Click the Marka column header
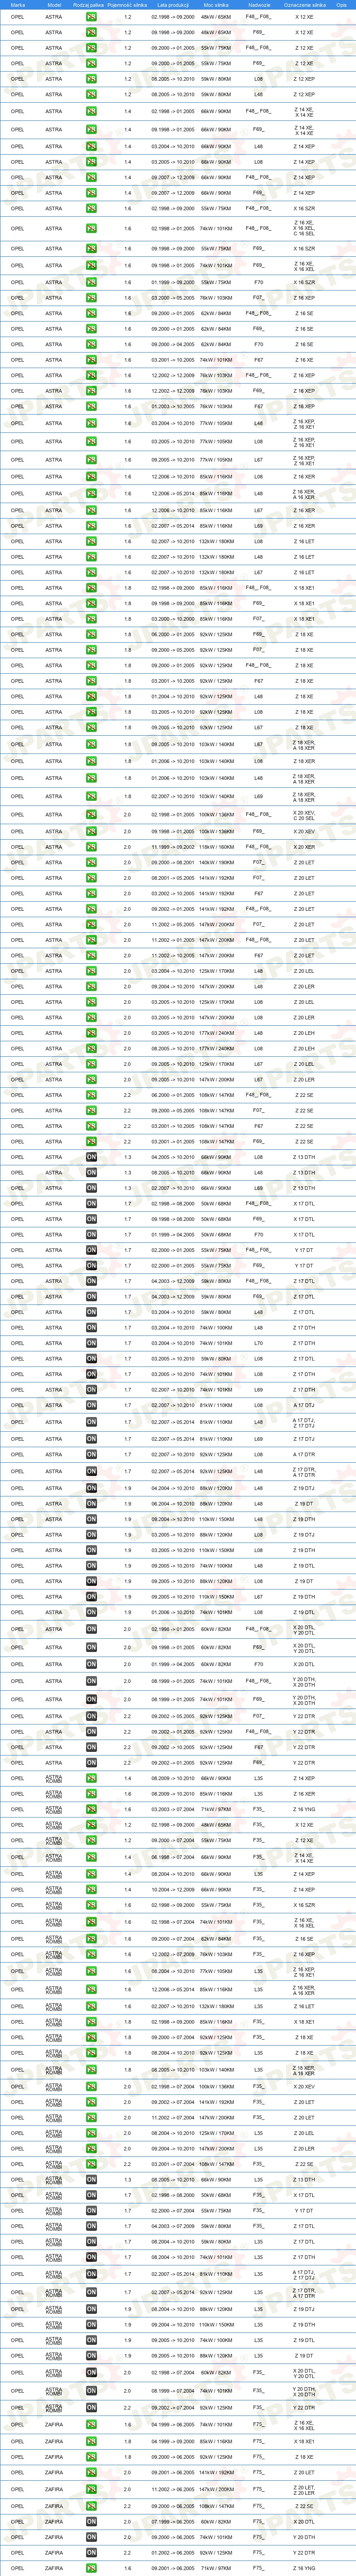The height and width of the screenshot is (2576, 356). coord(18,5)
